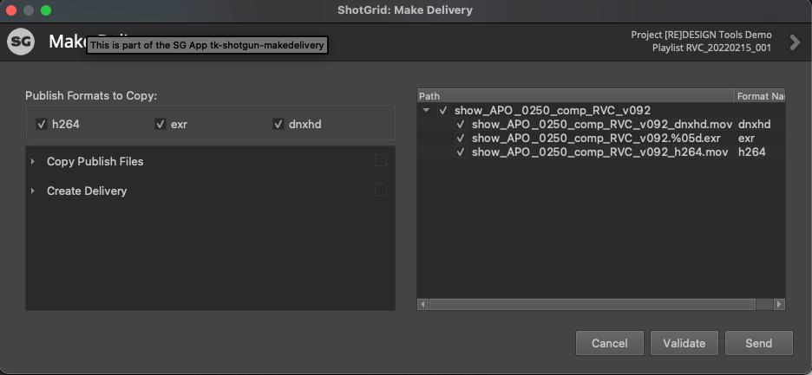Image resolution: width=812 pixels, height=375 pixels.
Task: Click the SG ShotGrid logo icon
Action: 21,42
